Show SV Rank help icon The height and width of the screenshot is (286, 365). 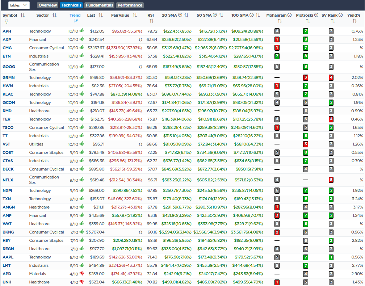340,15
